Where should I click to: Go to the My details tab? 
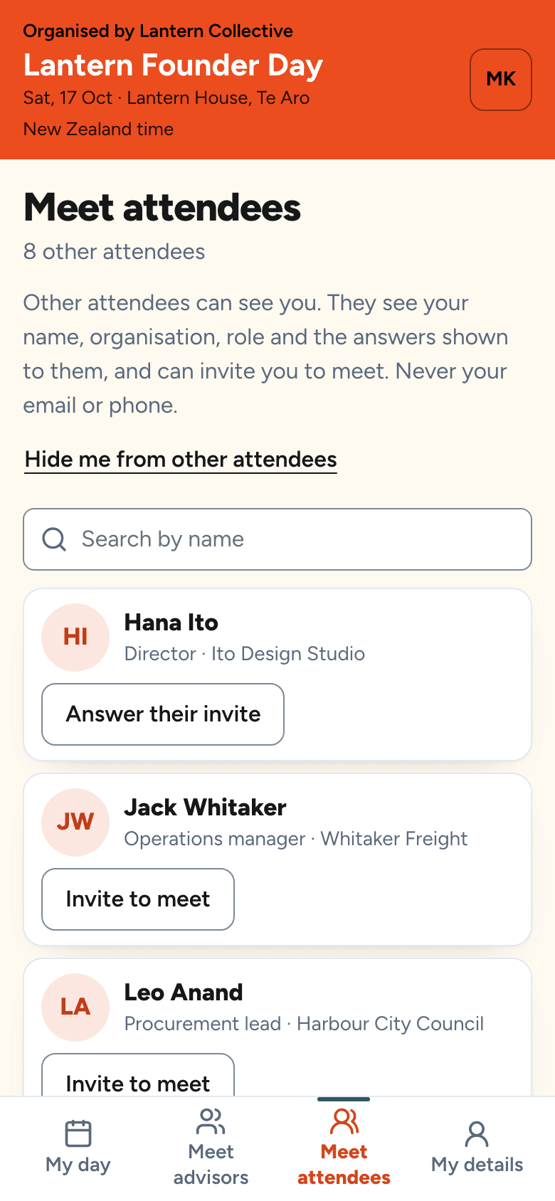coord(477,1148)
